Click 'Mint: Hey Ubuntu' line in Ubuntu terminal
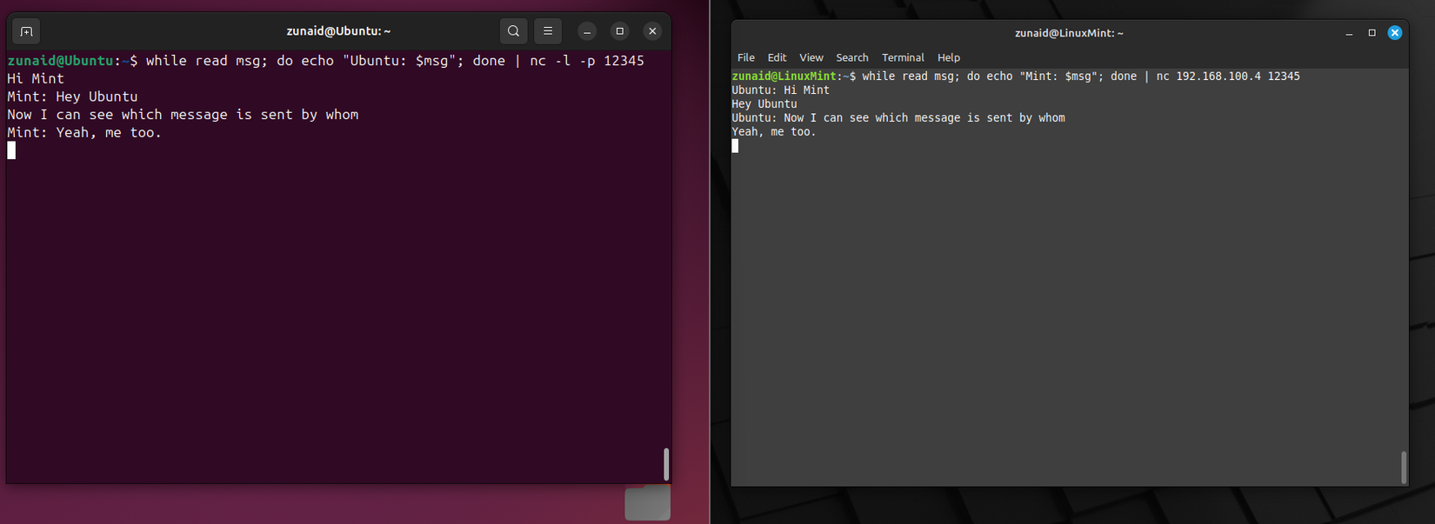Image resolution: width=1435 pixels, height=524 pixels. pos(72,96)
